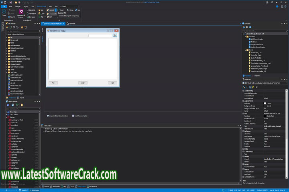Open the File menu tab
Viewport: 289px width, 192px height.
[x=4, y=6]
